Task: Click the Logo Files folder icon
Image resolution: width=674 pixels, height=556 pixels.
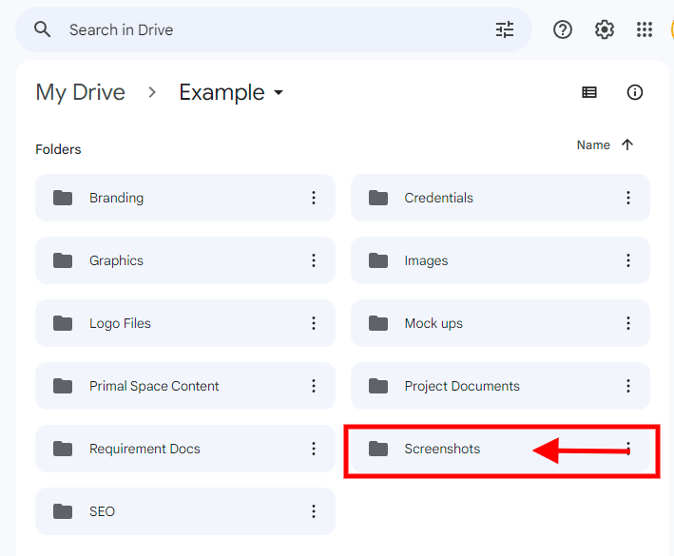Action: coord(63,323)
